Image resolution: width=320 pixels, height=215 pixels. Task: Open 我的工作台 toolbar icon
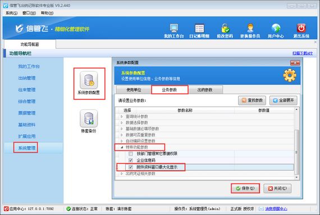pyautogui.click(x=174, y=28)
